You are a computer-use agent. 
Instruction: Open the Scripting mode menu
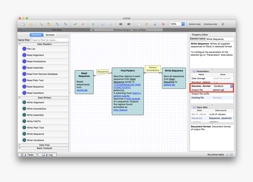(210, 24)
